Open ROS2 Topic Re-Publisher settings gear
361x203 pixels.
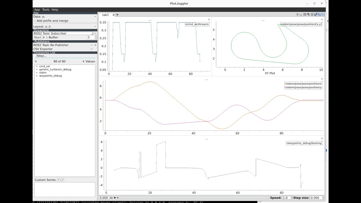95,45
